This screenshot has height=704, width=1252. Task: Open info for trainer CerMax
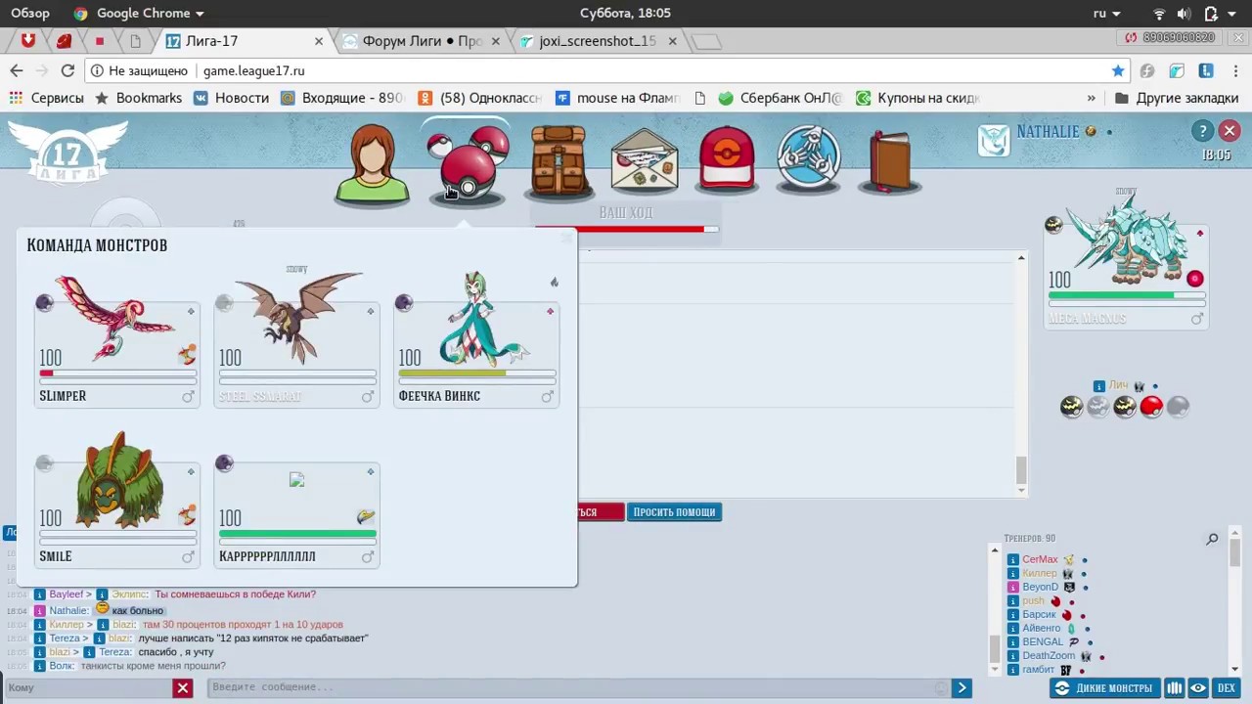(x=1012, y=560)
